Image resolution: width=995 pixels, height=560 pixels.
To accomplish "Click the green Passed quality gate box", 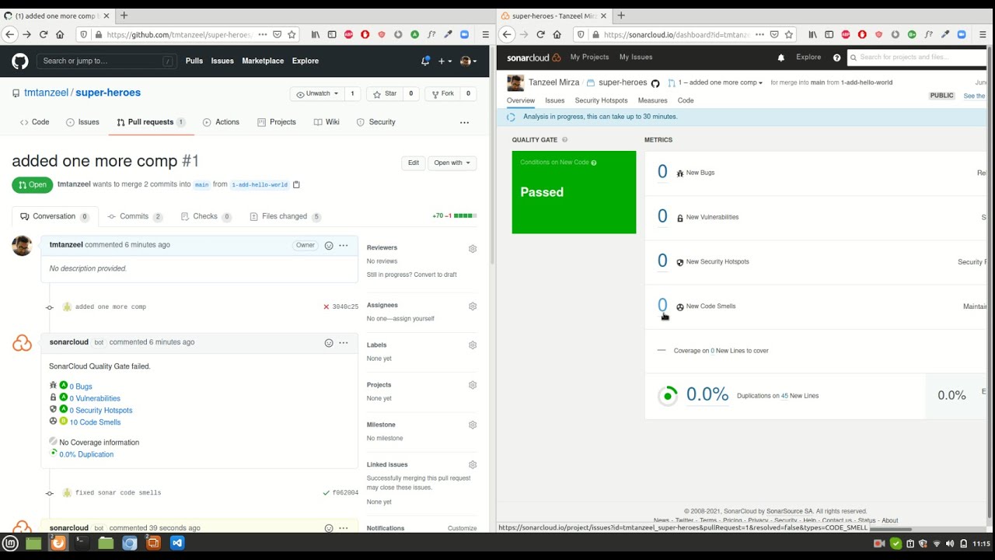I will 574,192.
